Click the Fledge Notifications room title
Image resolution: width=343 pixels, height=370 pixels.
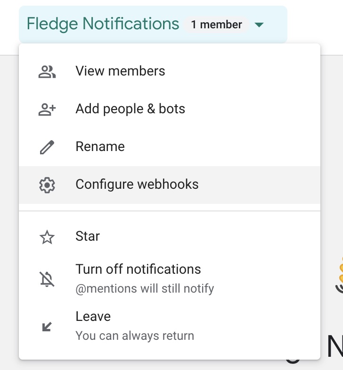coord(103,24)
